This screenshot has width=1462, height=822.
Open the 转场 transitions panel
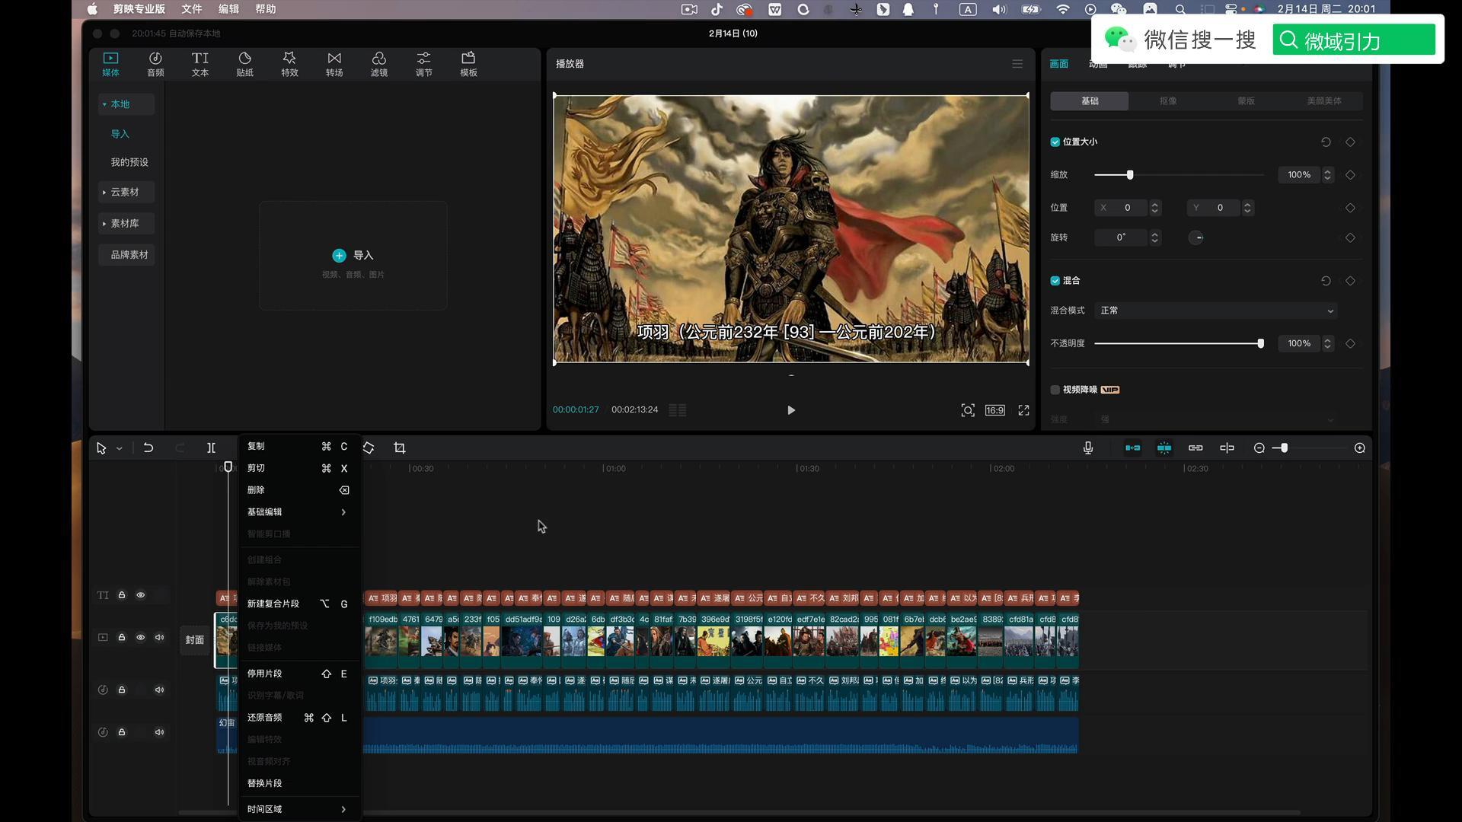click(334, 64)
